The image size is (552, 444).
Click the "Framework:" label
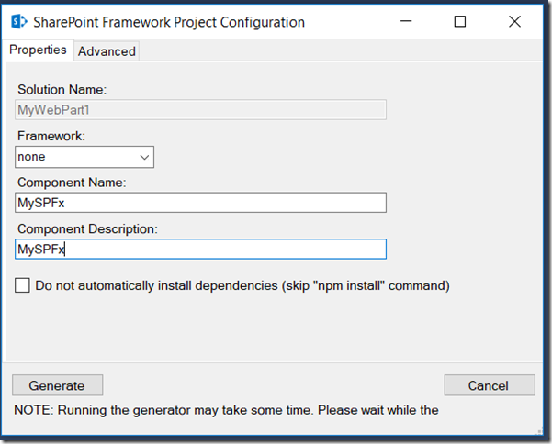tap(51, 136)
